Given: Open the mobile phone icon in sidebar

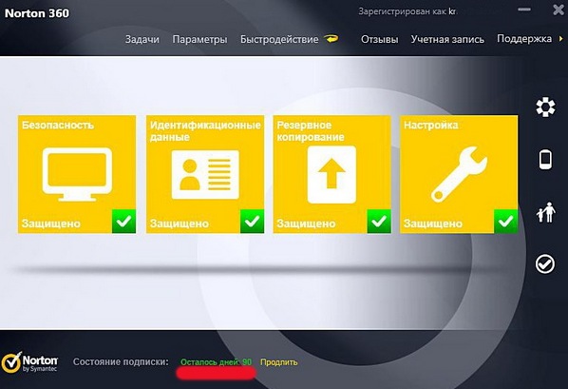Looking at the screenshot, I should 545,159.
